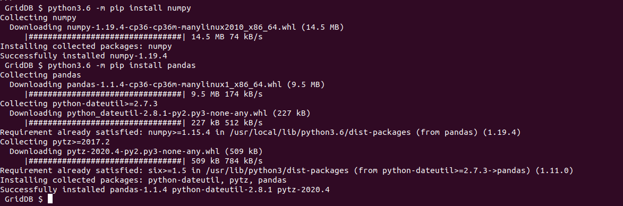Click the python_dateutil 227 kB progress bar
The image size is (623, 206).
pos(105,123)
